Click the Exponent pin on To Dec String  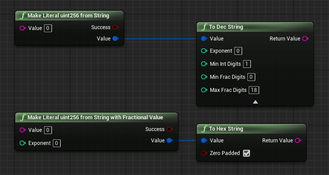(204, 51)
